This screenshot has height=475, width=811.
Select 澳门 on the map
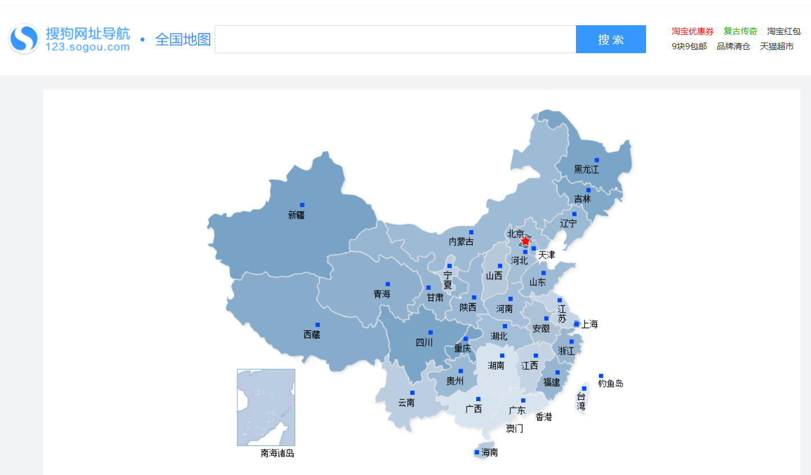pyautogui.click(x=515, y=429)
